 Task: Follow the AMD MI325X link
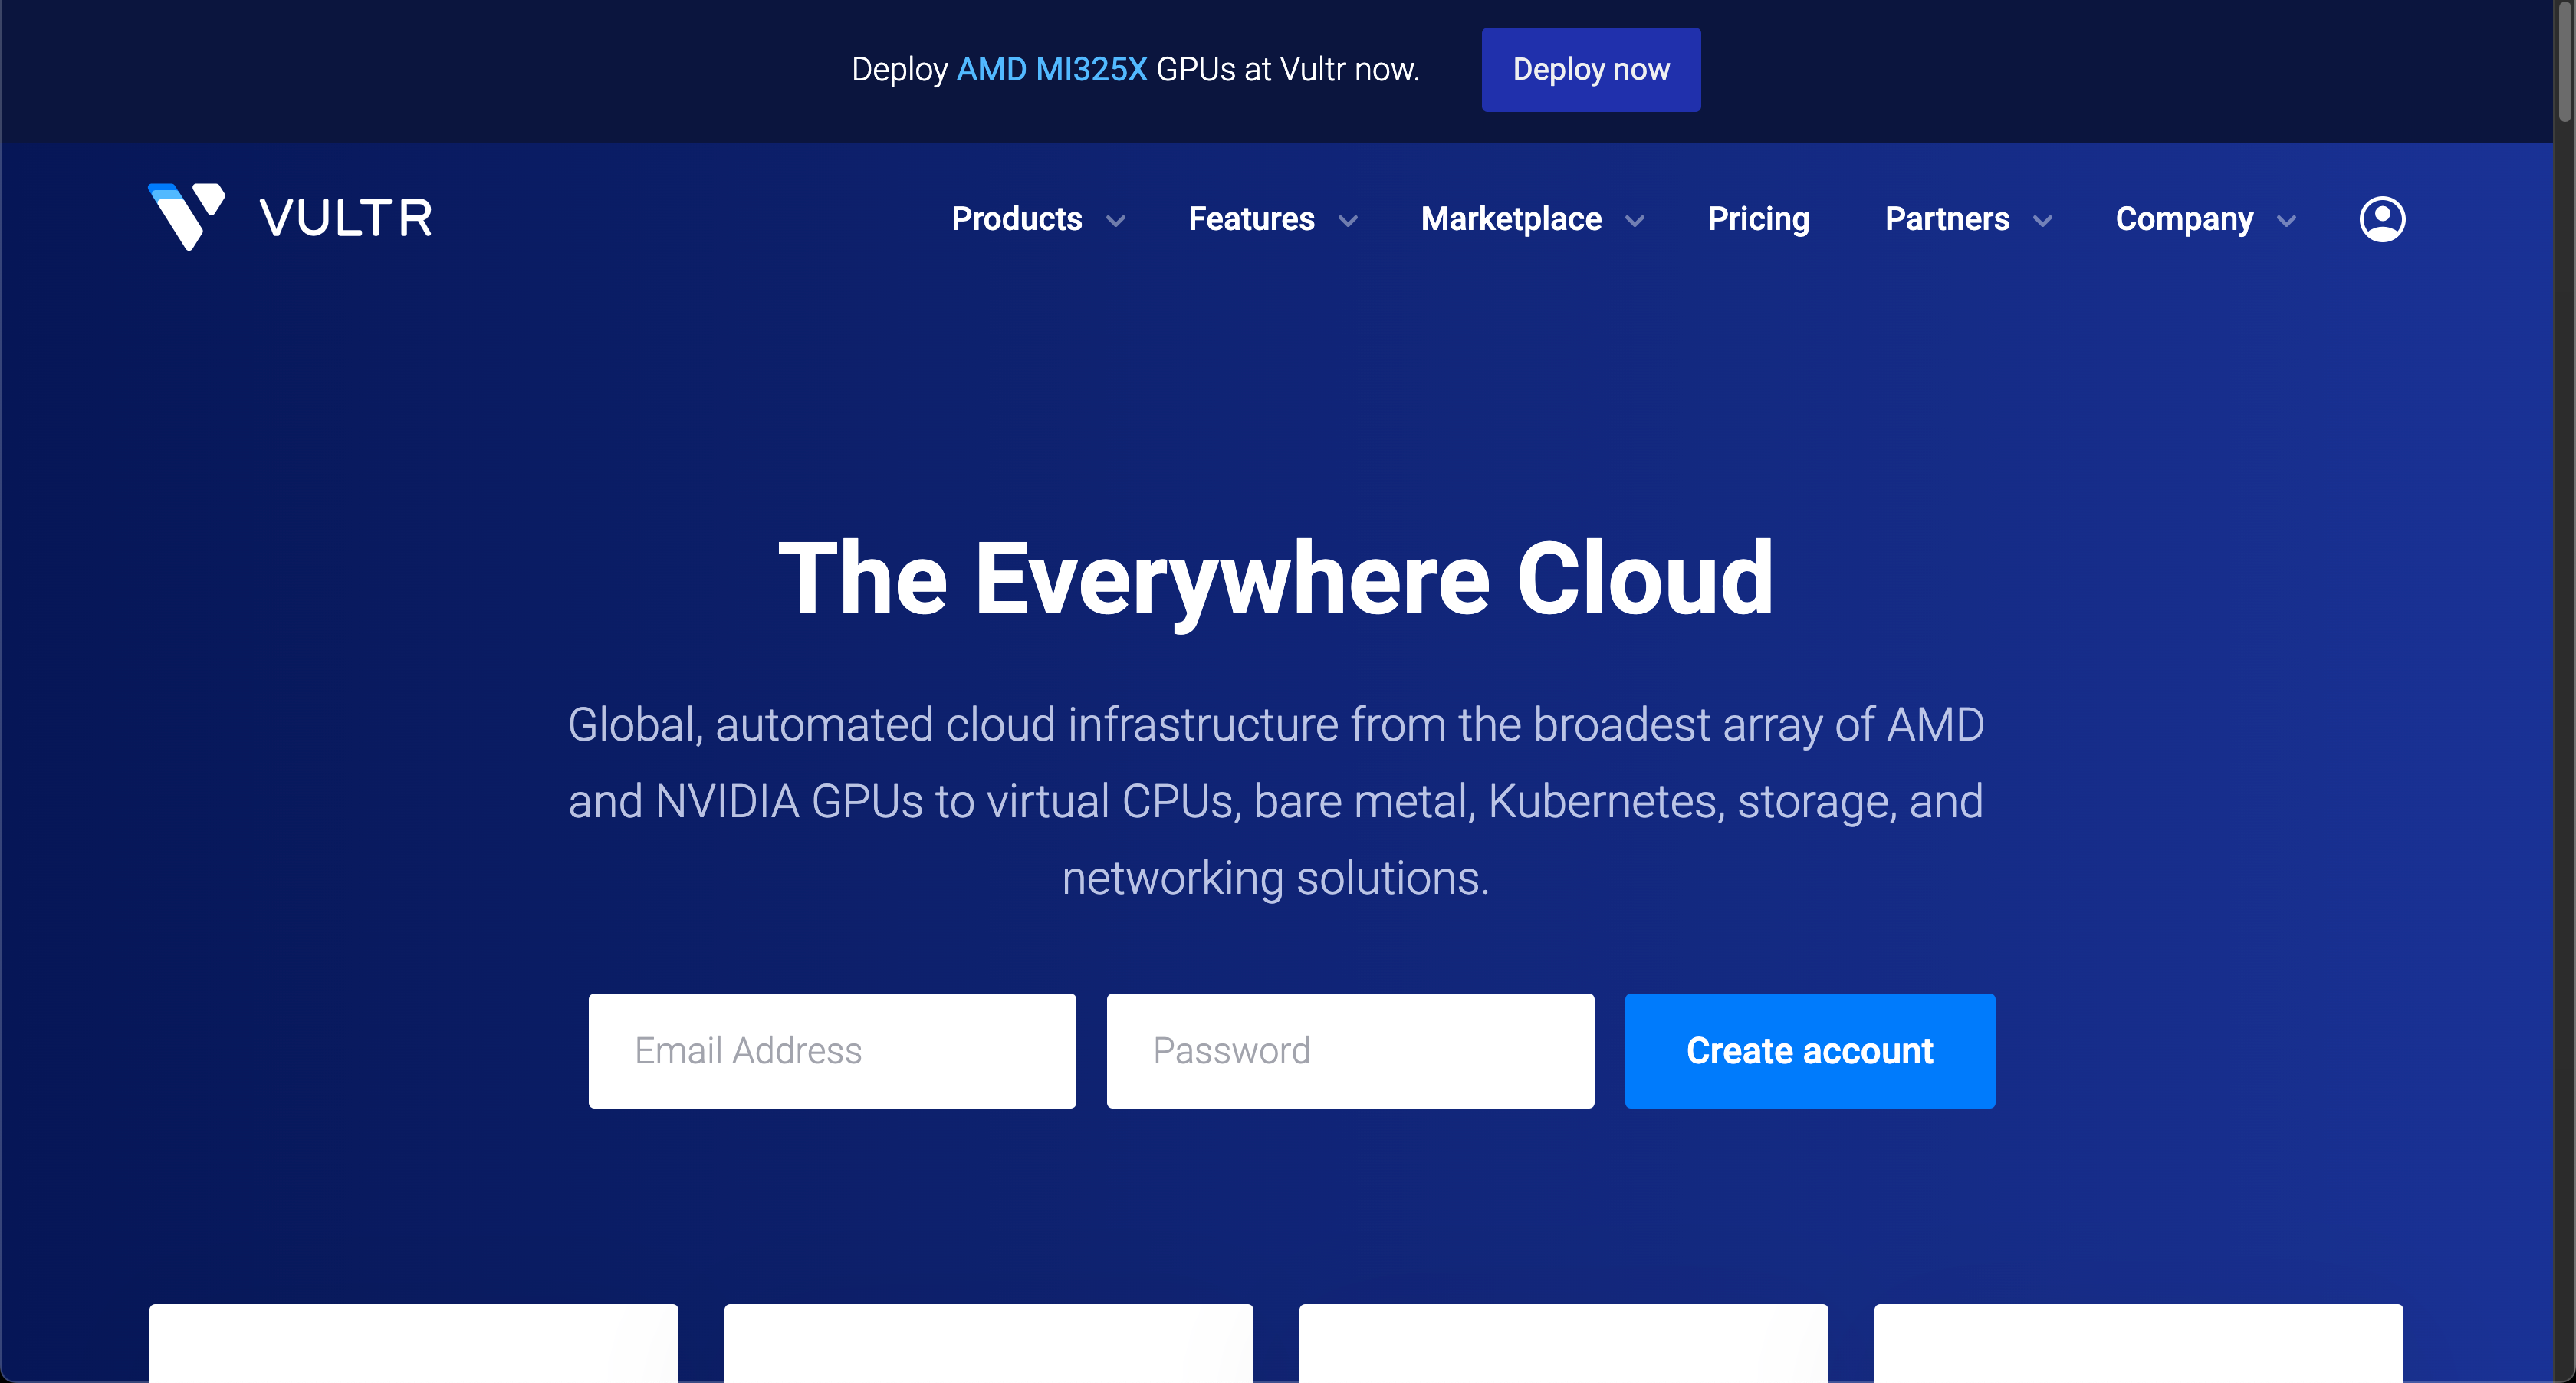1051,69
